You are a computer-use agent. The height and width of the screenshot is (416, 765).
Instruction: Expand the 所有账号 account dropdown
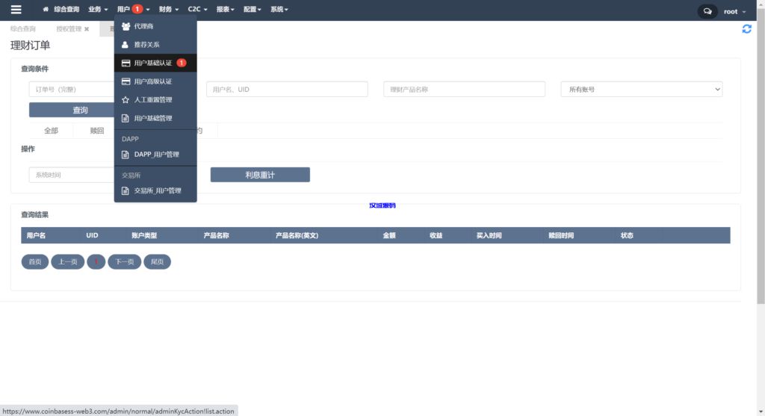pos(641,90)
